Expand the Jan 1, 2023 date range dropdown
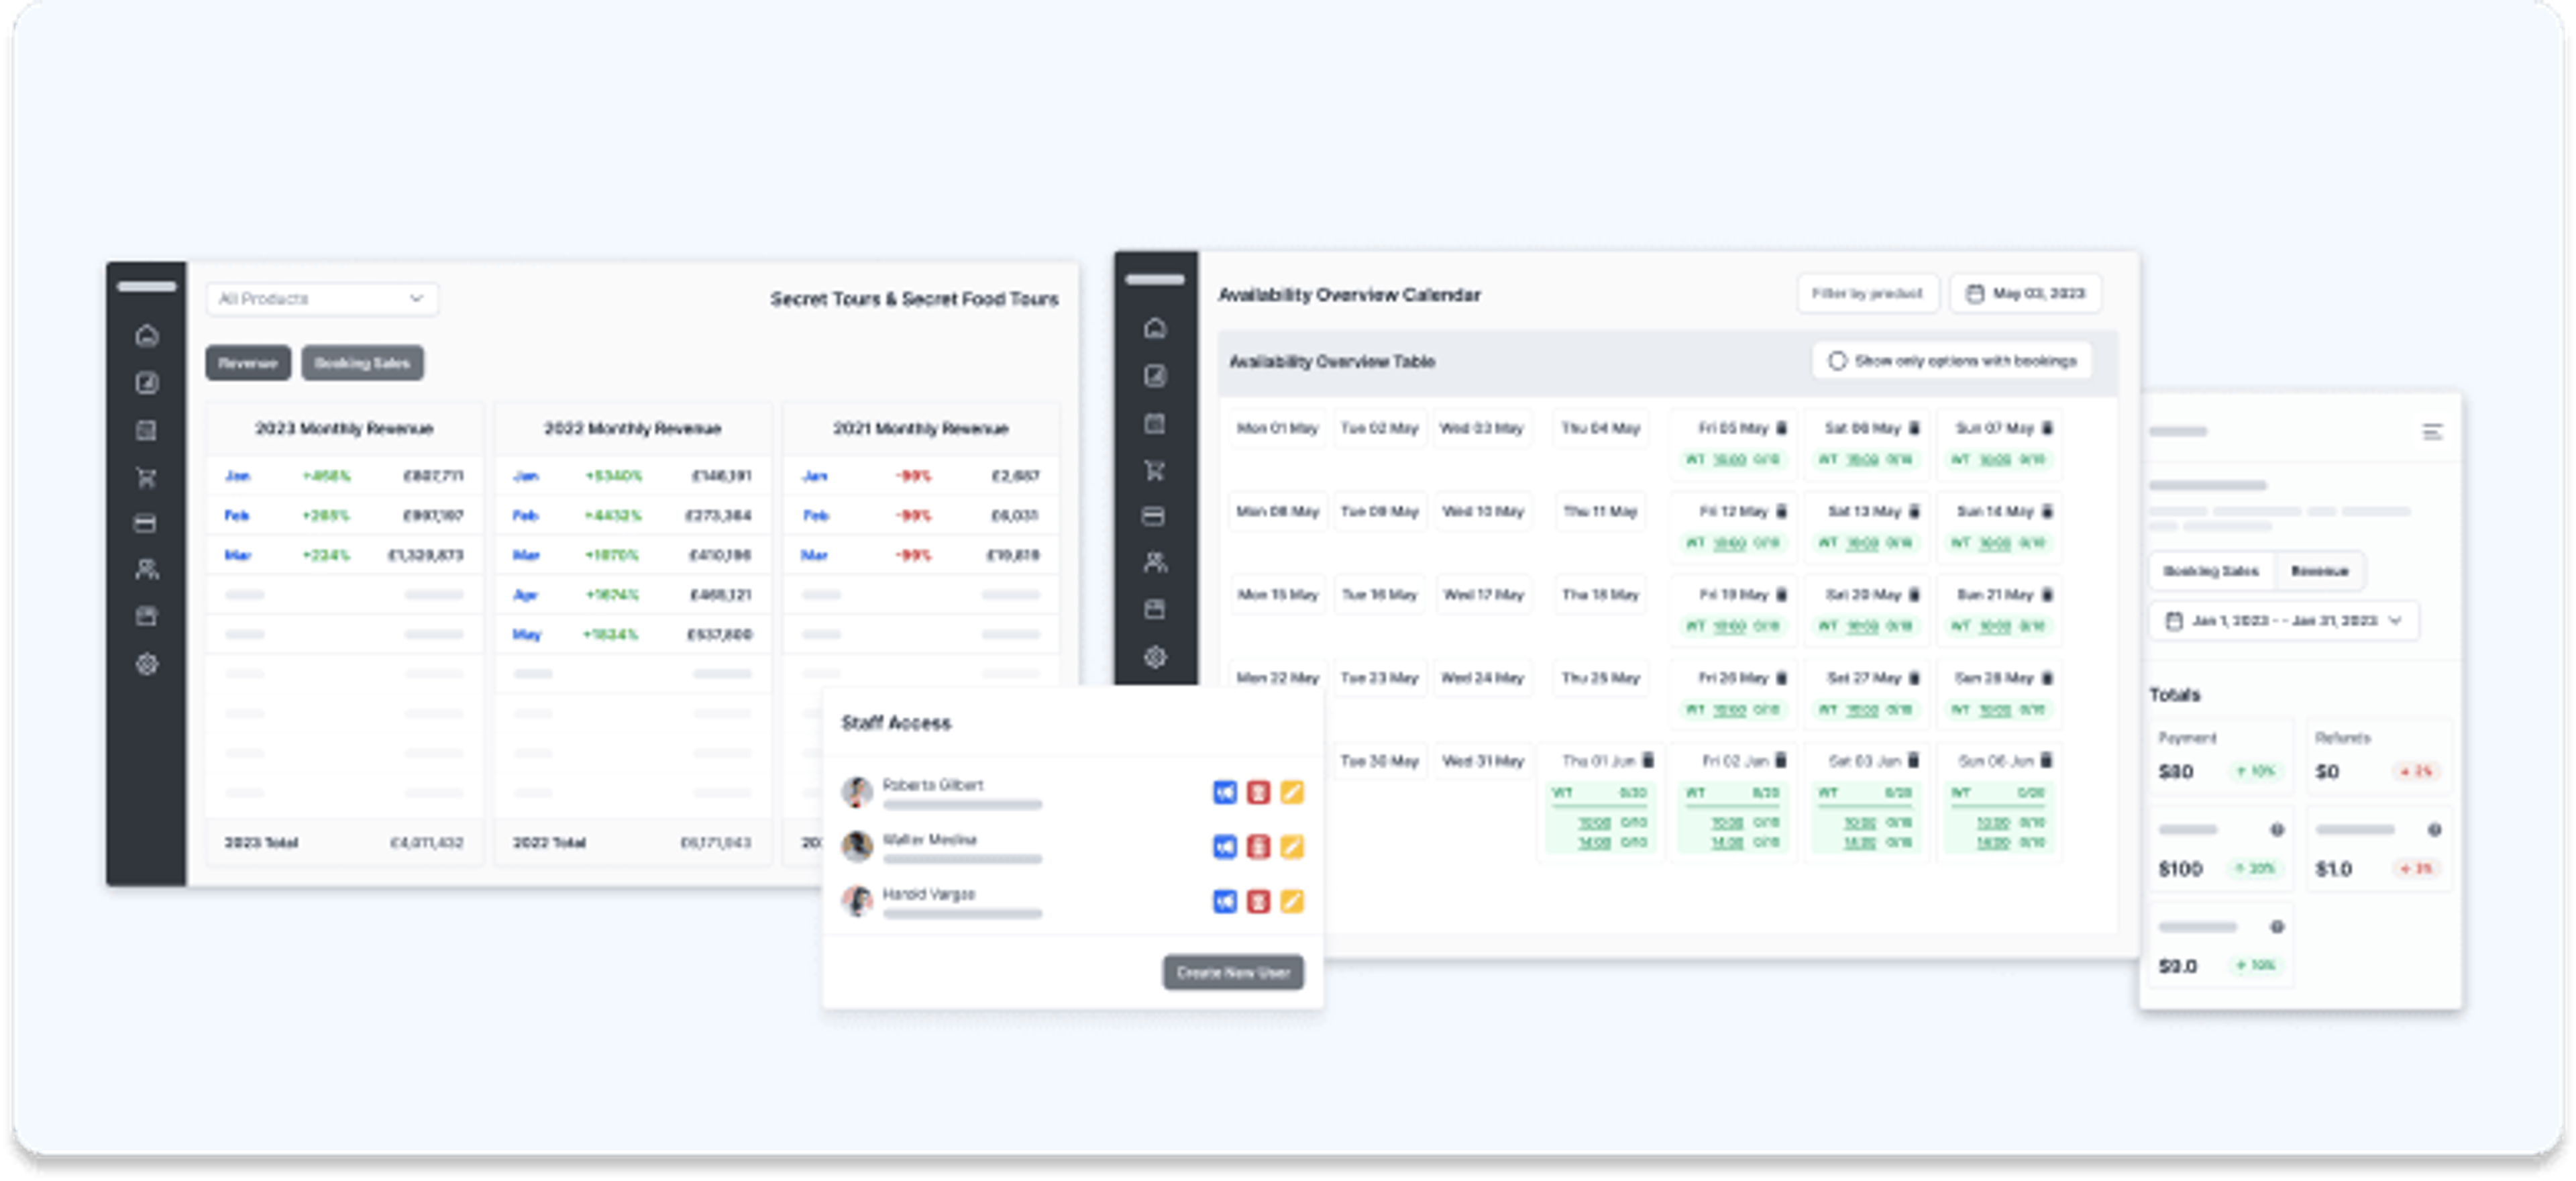 [x=2284, y=621]
